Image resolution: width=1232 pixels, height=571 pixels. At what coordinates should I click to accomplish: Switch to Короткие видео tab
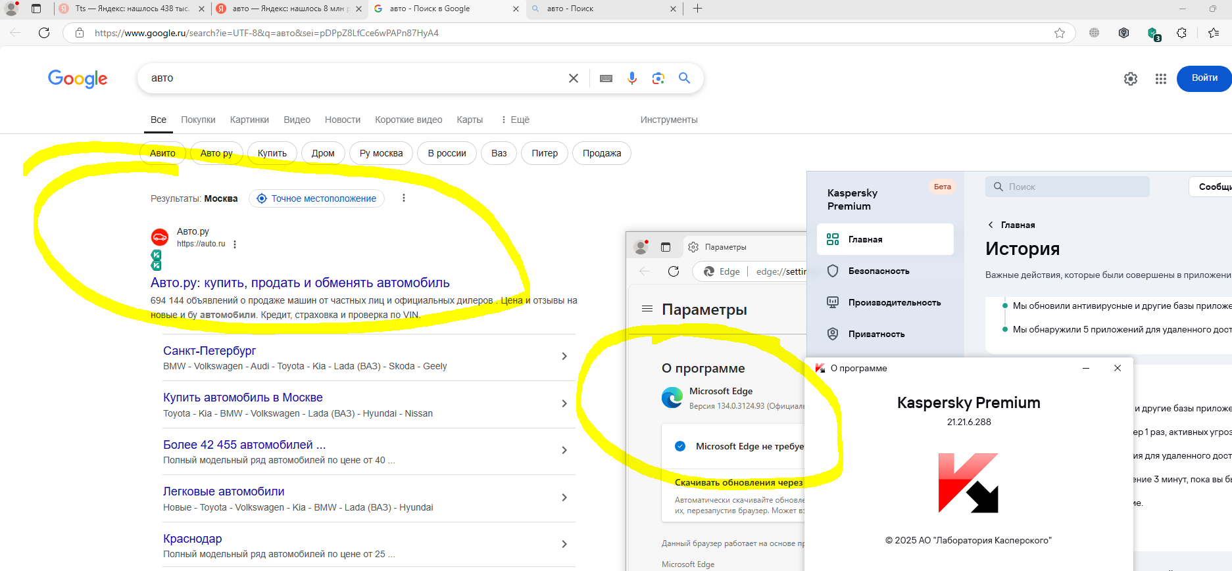coord(408,120)
